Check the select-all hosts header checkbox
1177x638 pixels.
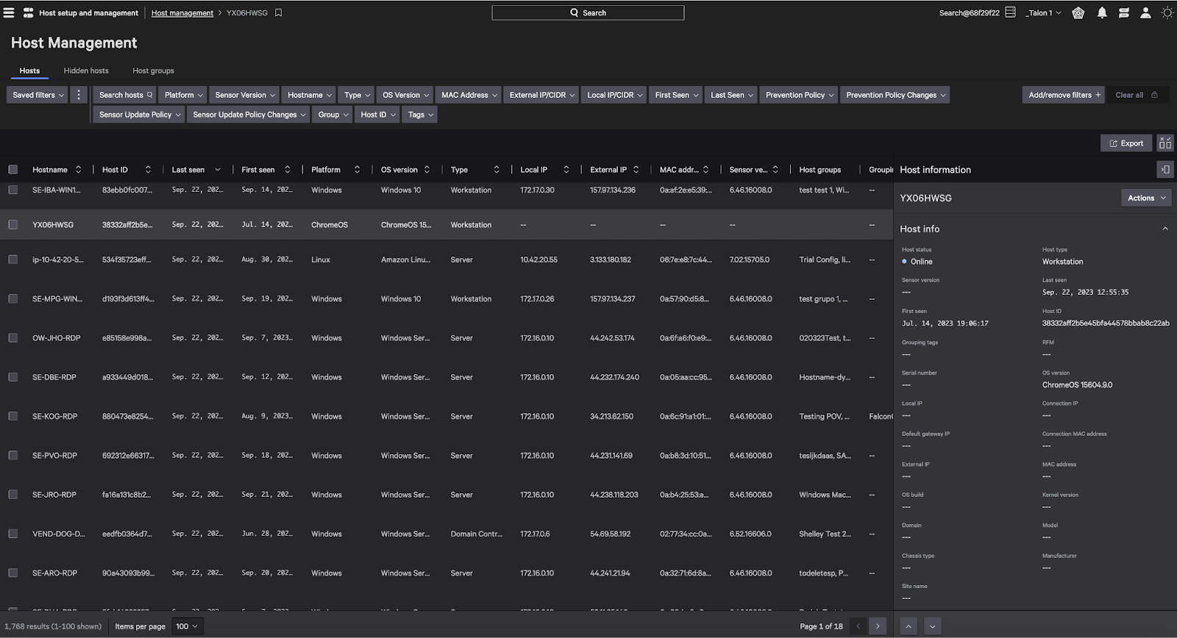[13, 170]
